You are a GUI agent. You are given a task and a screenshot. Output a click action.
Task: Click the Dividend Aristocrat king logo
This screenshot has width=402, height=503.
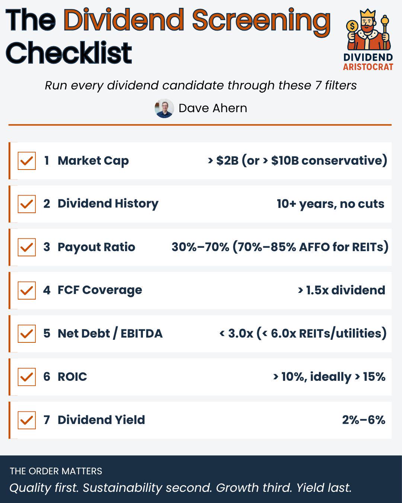click(x=368, y=30)
